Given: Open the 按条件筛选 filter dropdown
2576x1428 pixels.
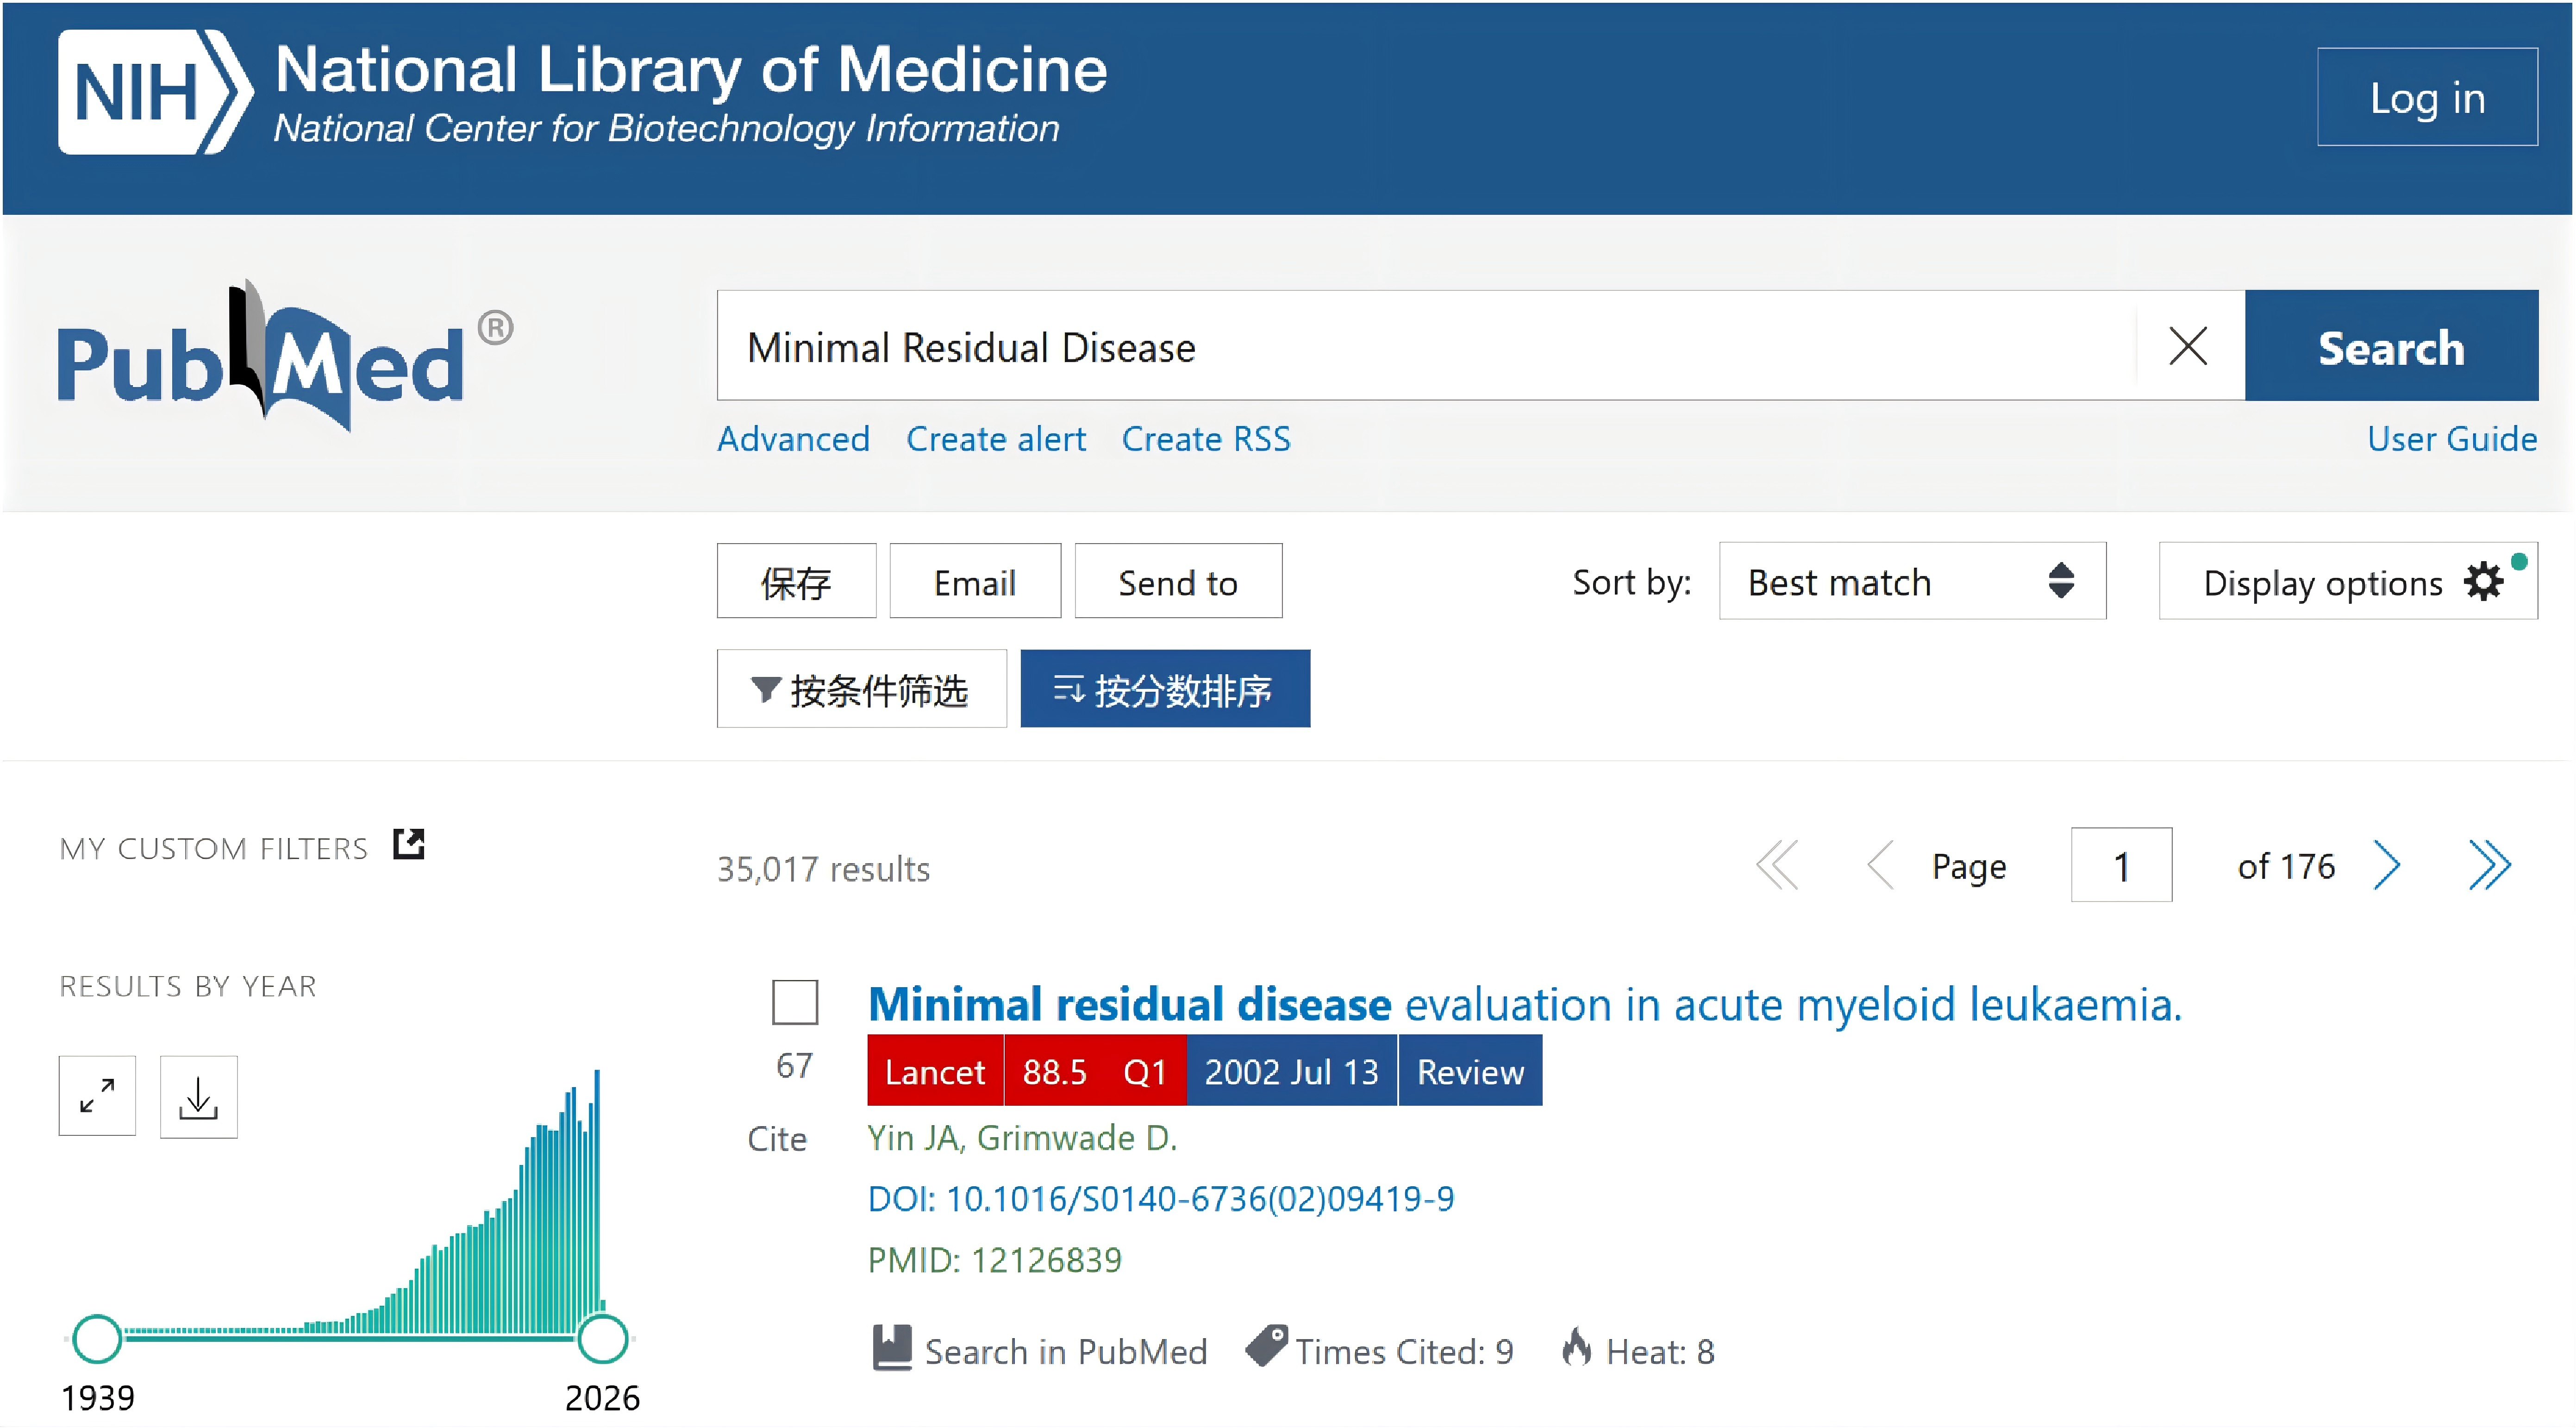Looking at the screenshot, I should 861,689.
